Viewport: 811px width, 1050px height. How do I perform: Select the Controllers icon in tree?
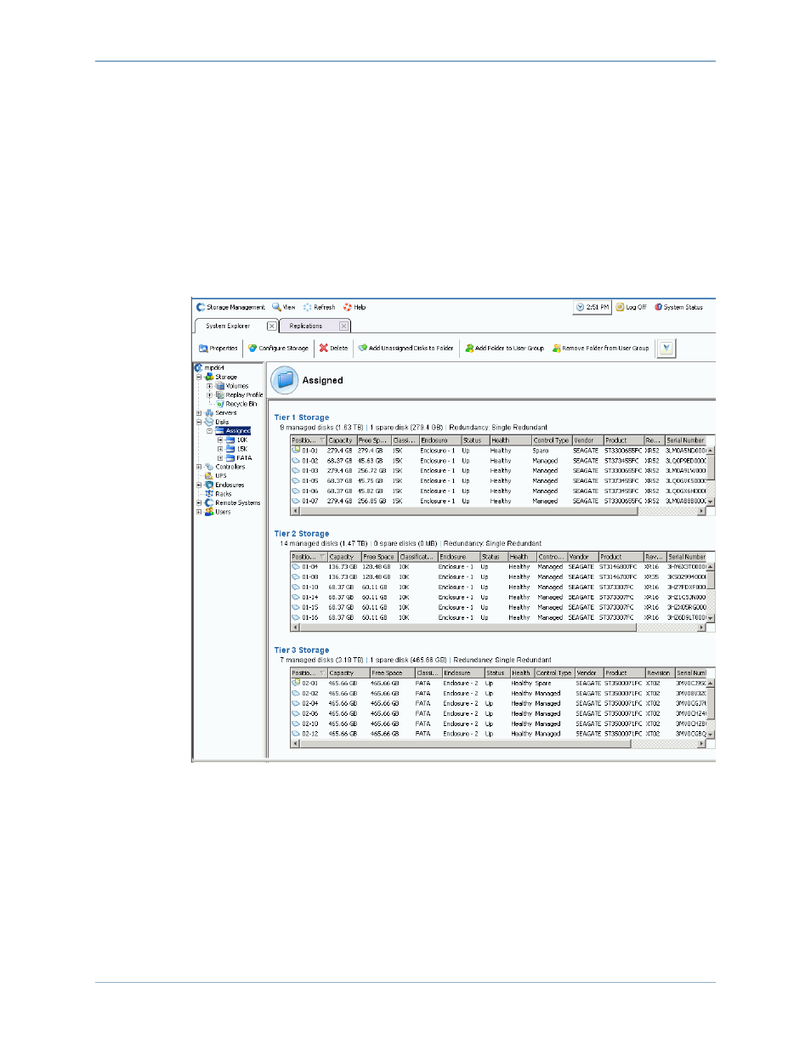tap(209, 467)
